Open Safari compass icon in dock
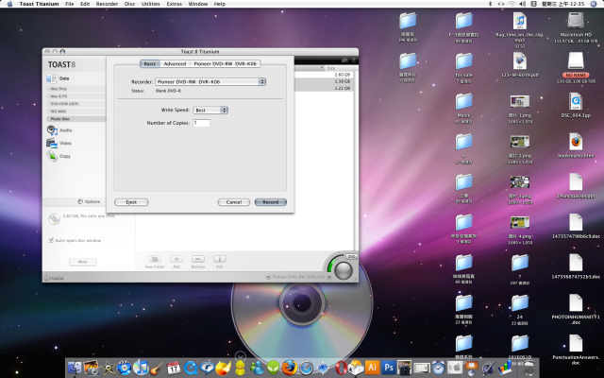 [x=306, y=368]
